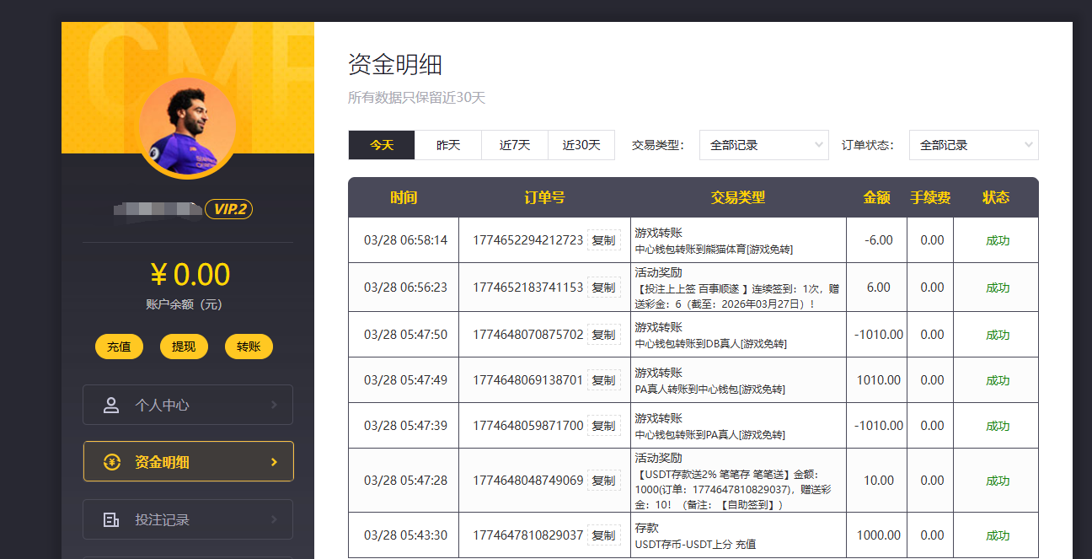Open the 交易类型 dropdown

tap(764, 145)
